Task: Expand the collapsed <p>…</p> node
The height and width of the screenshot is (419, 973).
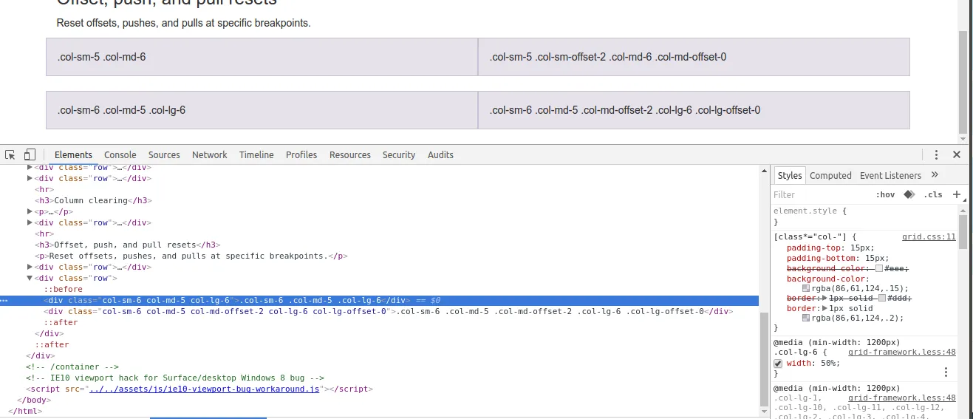Action: (x=30, y=211)
